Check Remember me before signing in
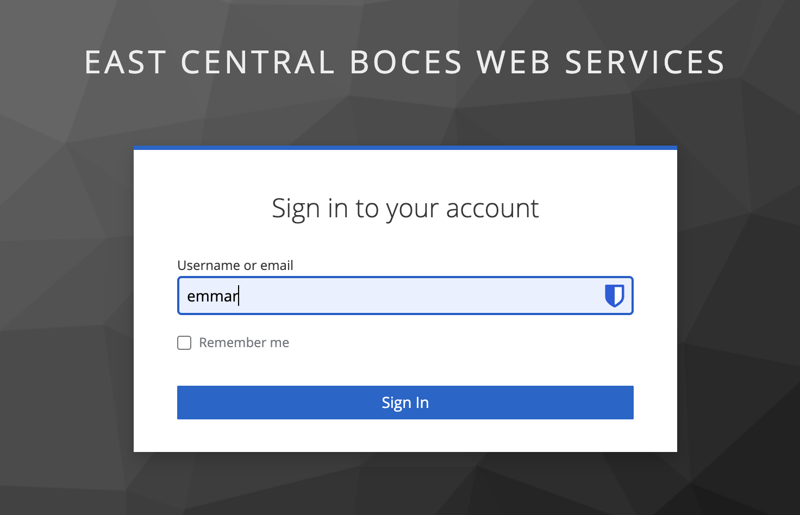 [x=184, y=342]
